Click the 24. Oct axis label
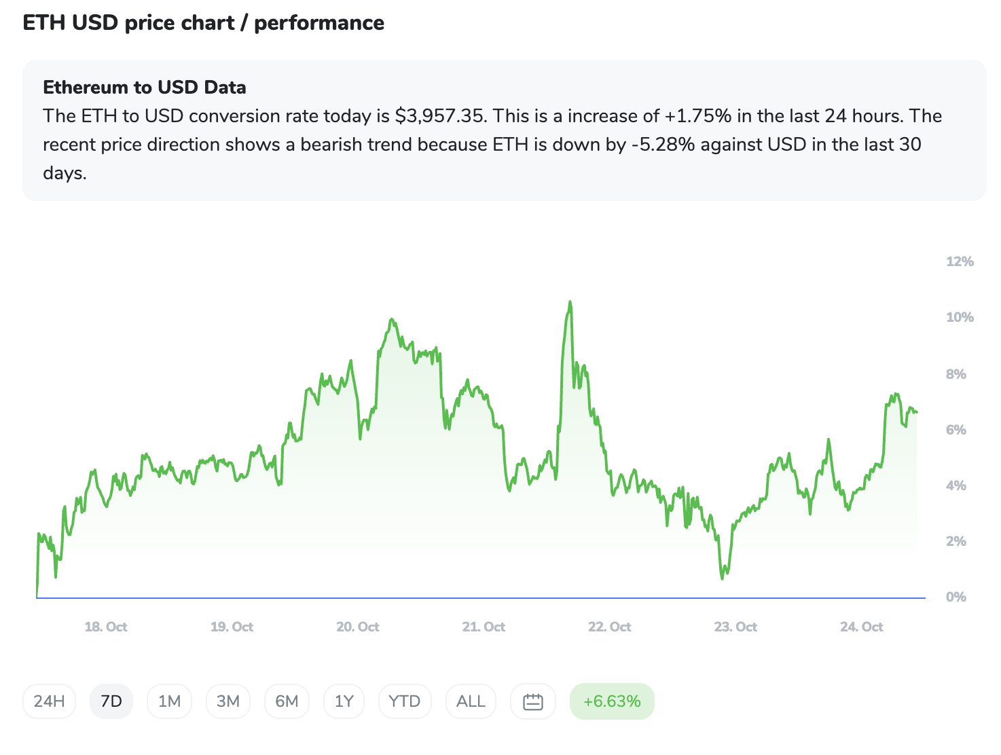 coord(862,627)
